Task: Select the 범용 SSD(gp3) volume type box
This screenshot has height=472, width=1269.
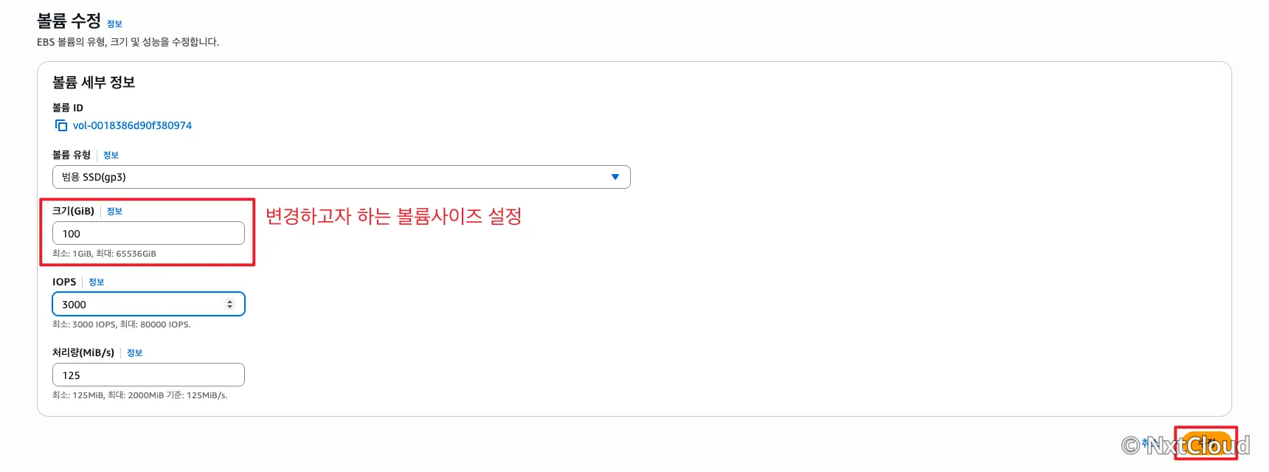Action: coord(341,177)
